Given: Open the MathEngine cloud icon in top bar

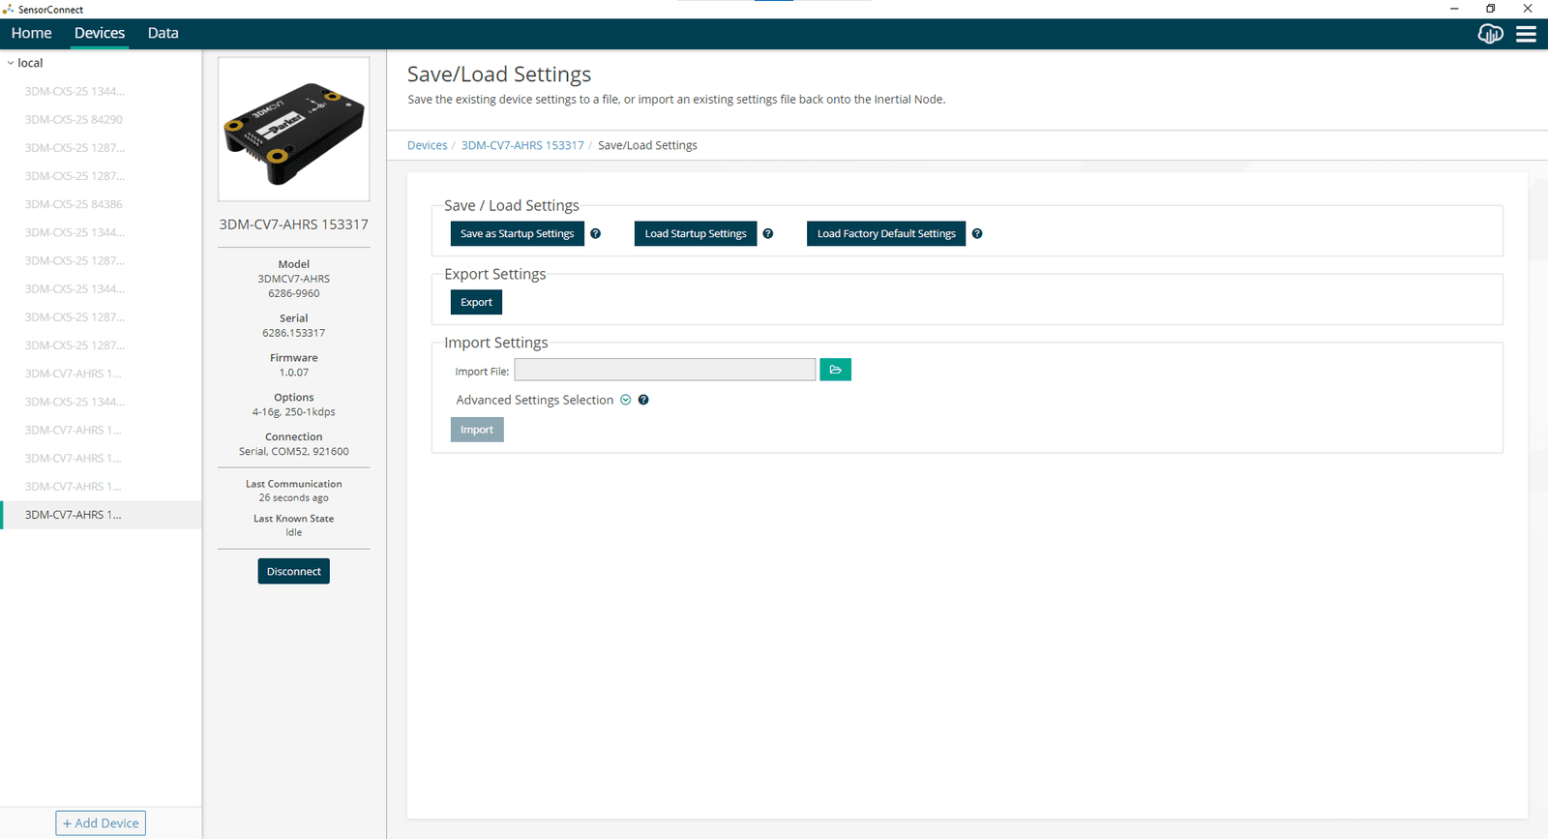Looking at the screenshot, I should 1490,34.
